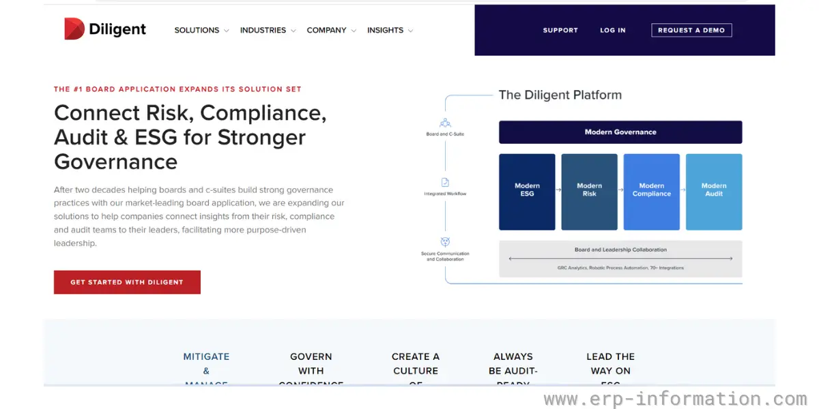Switch to the ALWAYS BE AUDIT-READY tab
Image resolution: width=819 pixels, height=409 pixels.
(x=513, y=370)
